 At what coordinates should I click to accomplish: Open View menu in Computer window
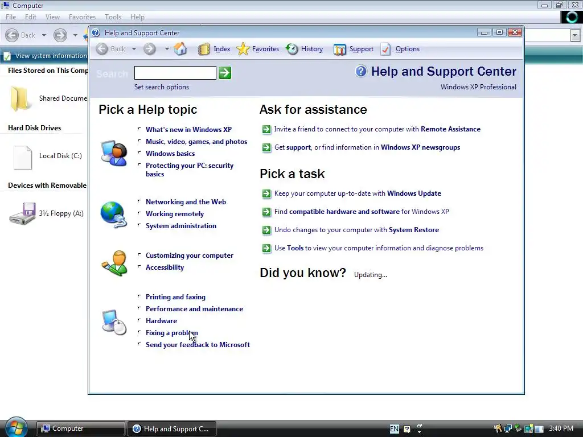coord(52,17)
